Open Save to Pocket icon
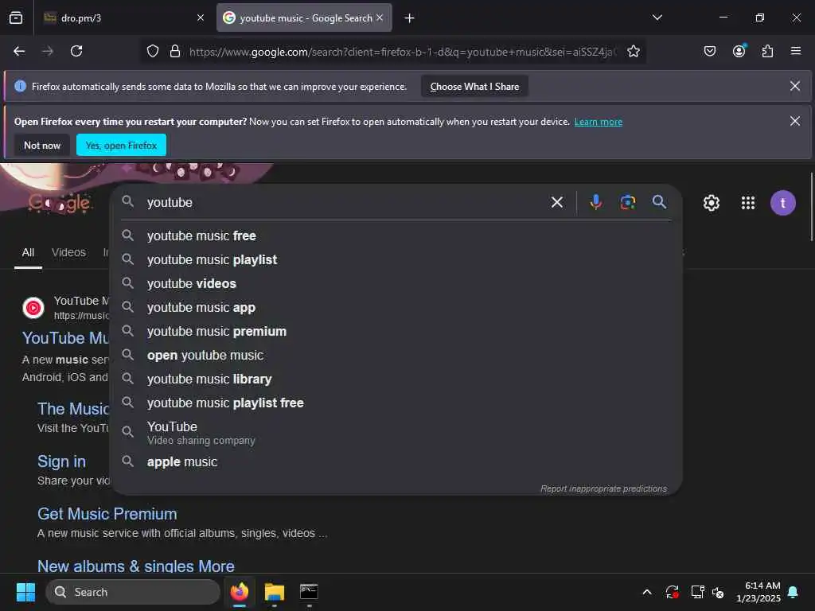The height and width of the screenshot is (611, 815). [709, 51]
